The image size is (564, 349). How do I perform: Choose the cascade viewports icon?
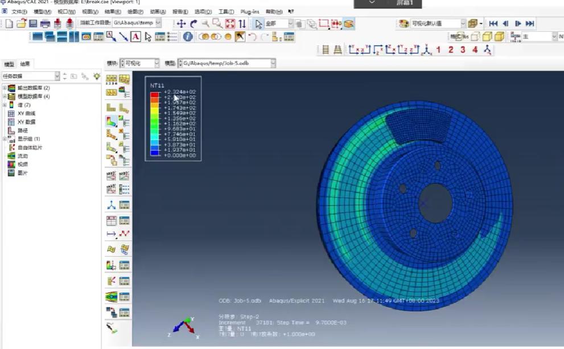(x=50, y=36)
